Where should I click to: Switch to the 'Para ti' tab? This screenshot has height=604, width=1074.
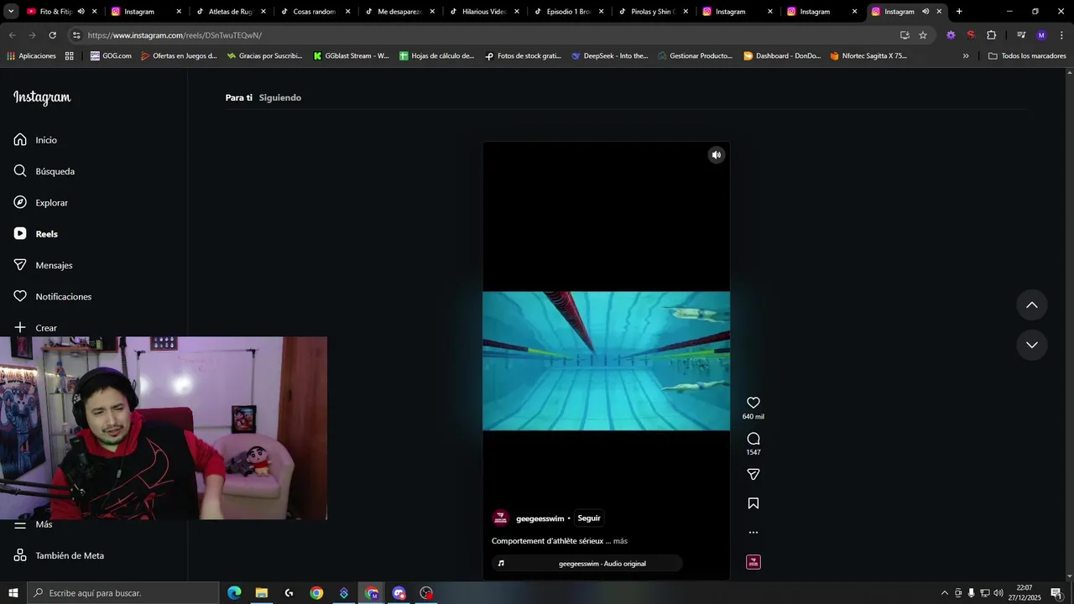coord(238,97)
